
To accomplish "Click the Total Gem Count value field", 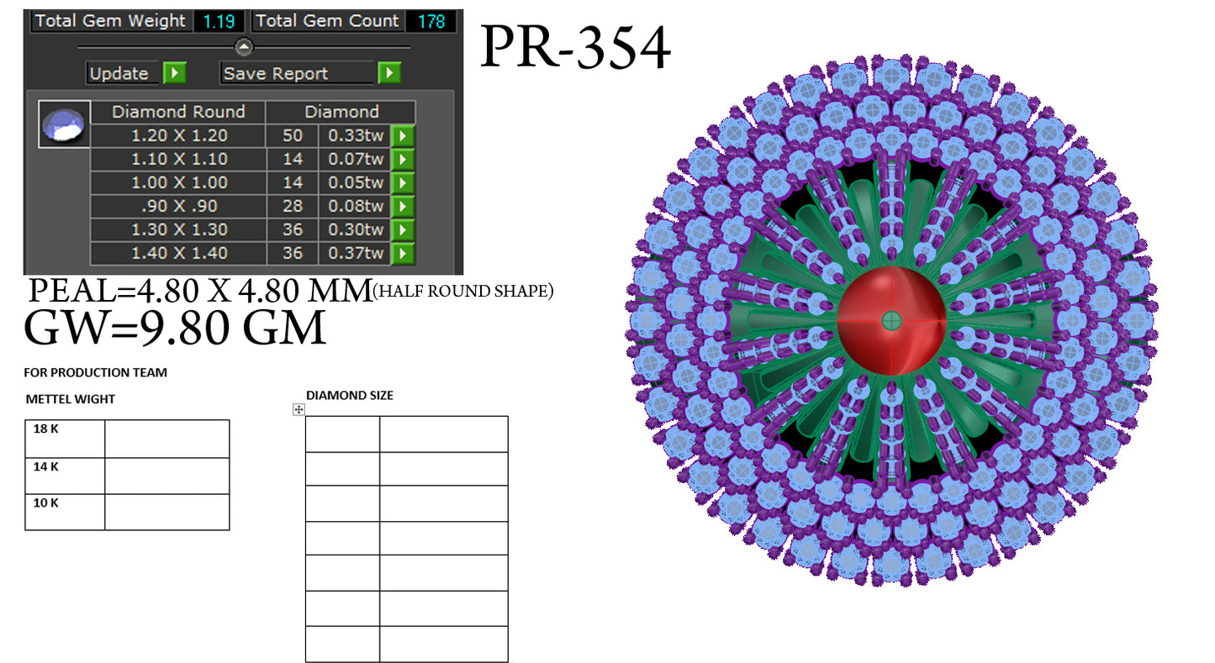I will click(431, 22).
